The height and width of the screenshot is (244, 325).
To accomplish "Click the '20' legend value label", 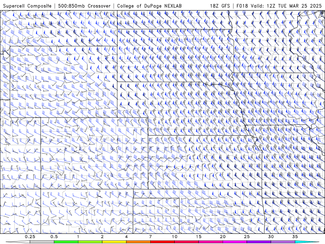I will tap(223, 237).
